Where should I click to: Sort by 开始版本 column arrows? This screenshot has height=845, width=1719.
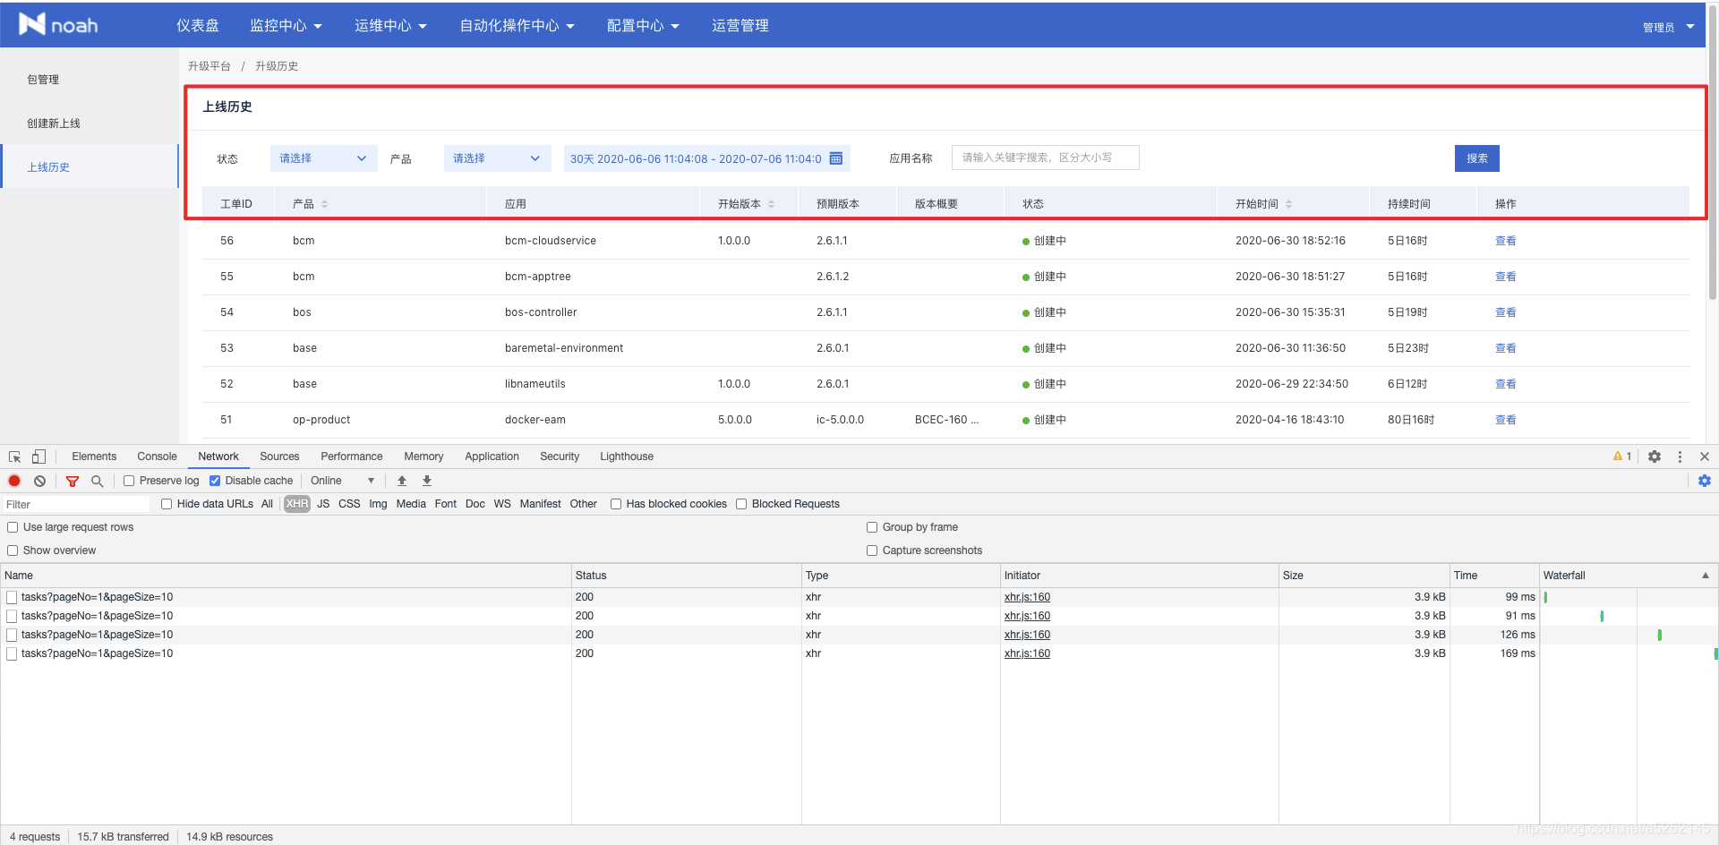point(771,204)
